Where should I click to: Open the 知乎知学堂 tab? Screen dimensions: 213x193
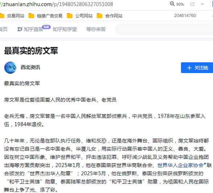(x=64, y=29)
